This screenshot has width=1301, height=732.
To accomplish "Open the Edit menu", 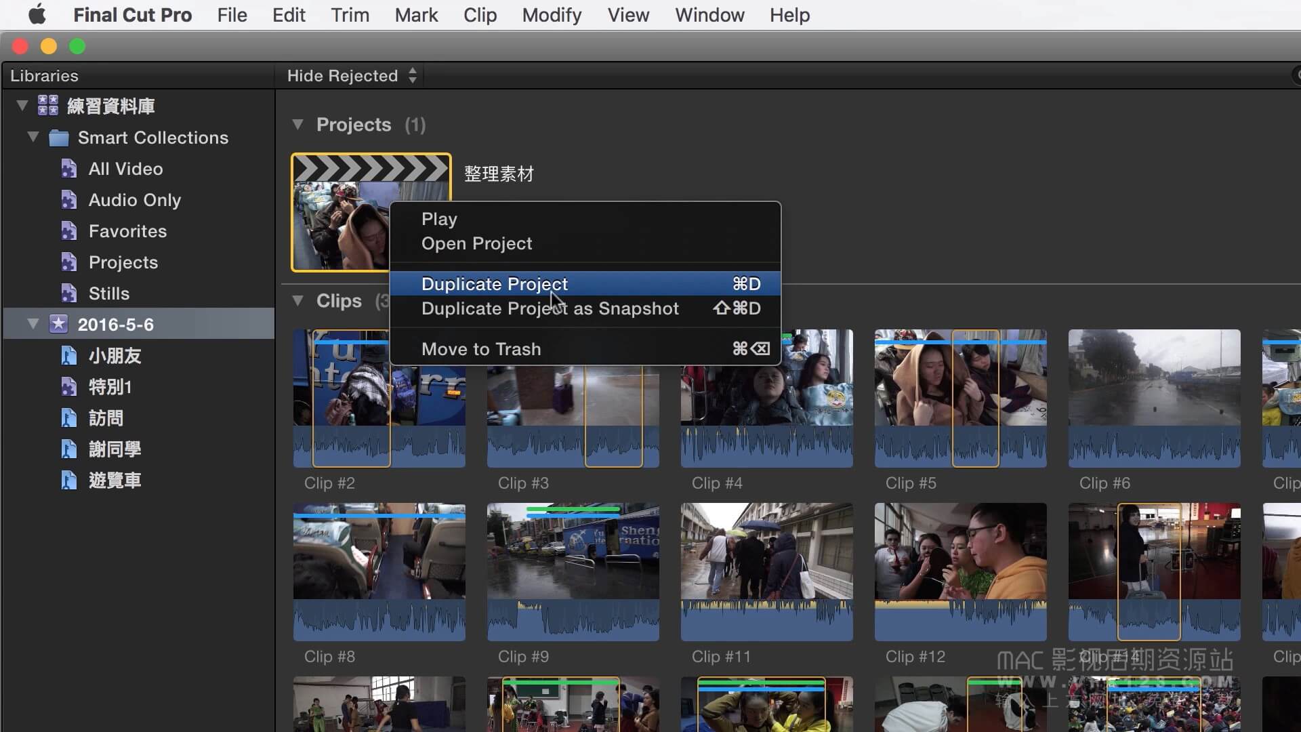I will (x=289, y=15).
